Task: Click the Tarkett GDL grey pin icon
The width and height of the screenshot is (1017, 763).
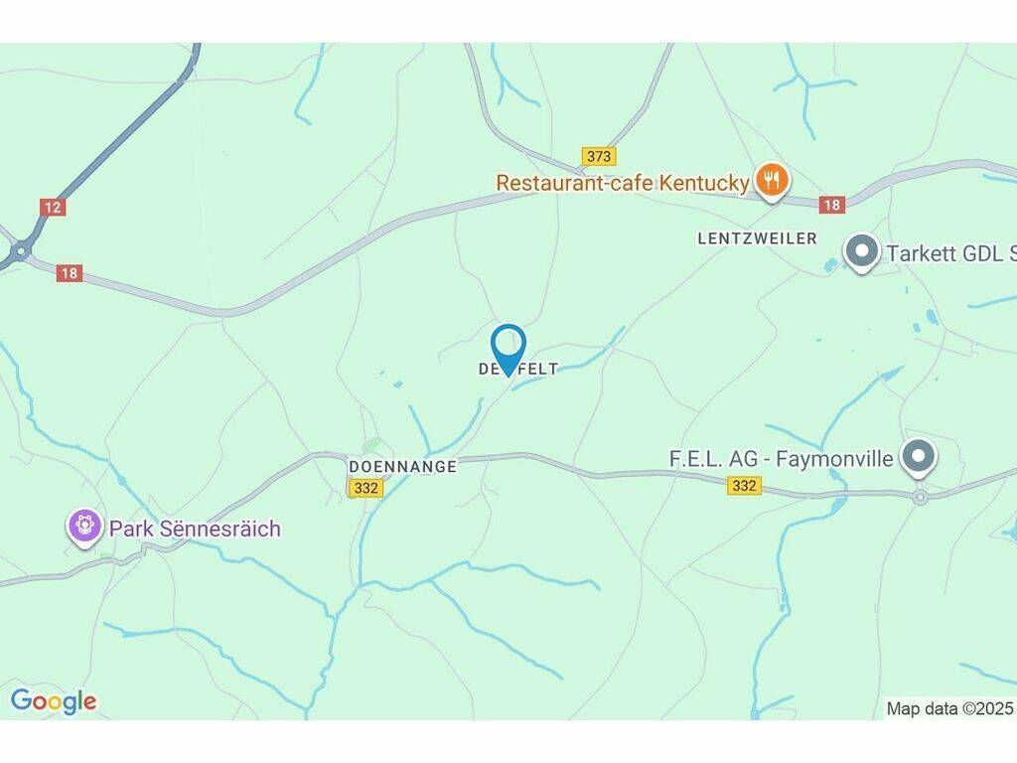Action: 862,251
